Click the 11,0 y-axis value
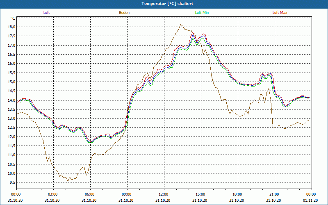Viewport: 328px width, 205px height. point(12,155)
